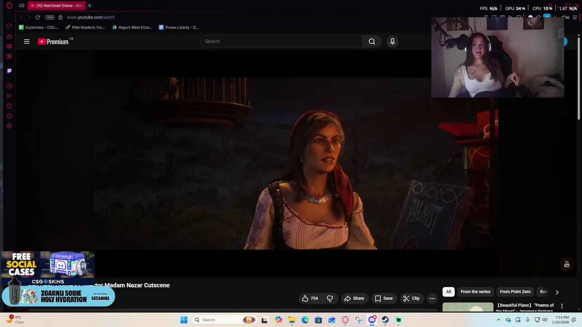Viewport: 582px width, 327px height.
Task: Open the Prawo Liberty bookmark
Action: pos(179,27)
